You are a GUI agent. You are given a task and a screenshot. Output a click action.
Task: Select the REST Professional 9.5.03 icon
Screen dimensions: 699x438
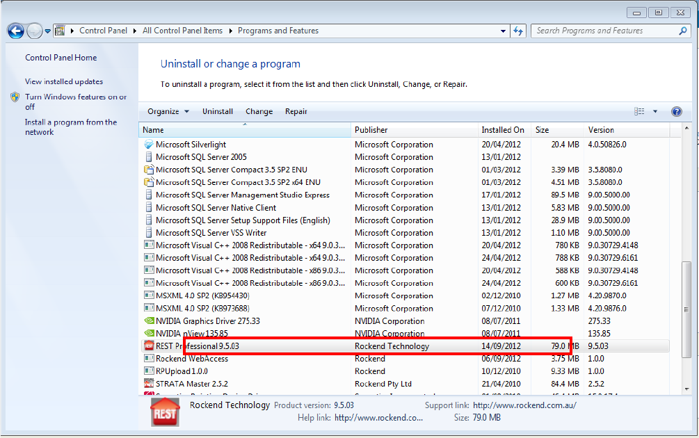tap(149, 346)
